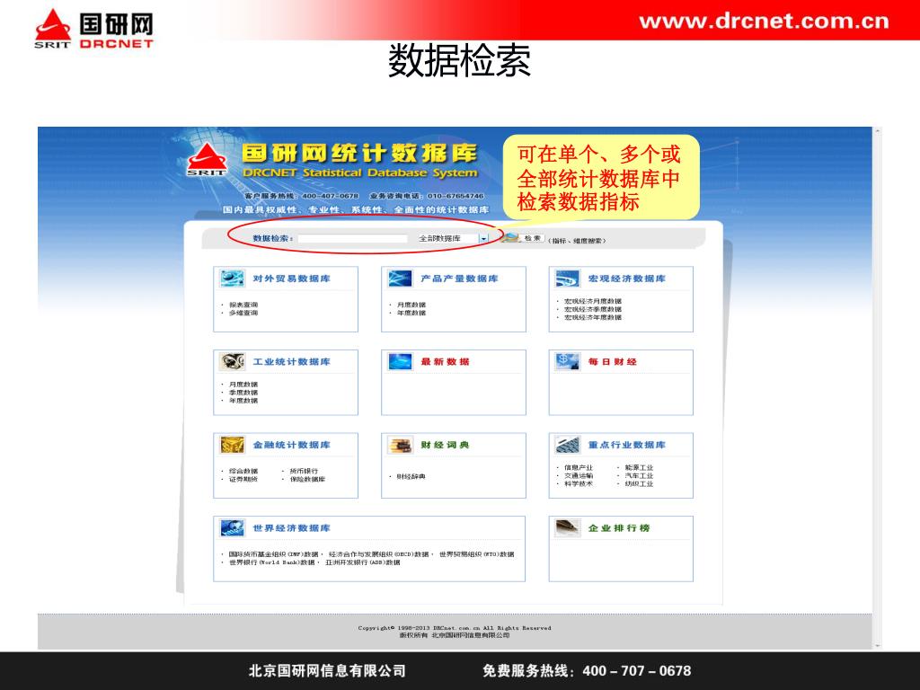Click the 重点行业数据库 building icon
Screen dimensions: 920x690
point(568,445)
